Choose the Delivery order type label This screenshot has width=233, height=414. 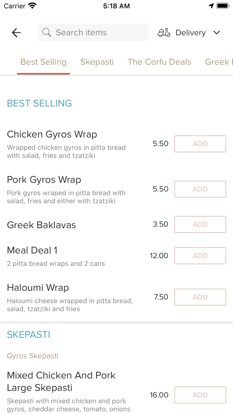(190, 33)
